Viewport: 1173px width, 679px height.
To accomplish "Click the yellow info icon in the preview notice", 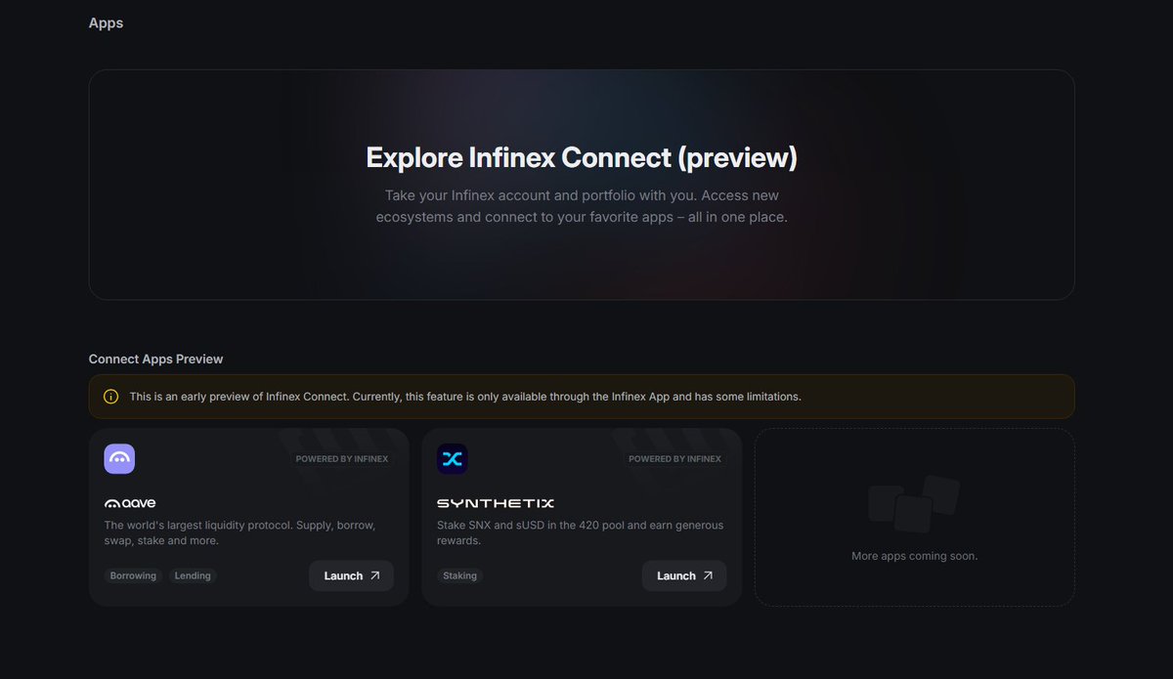I will pyautogui.click(x=110, y=397).
